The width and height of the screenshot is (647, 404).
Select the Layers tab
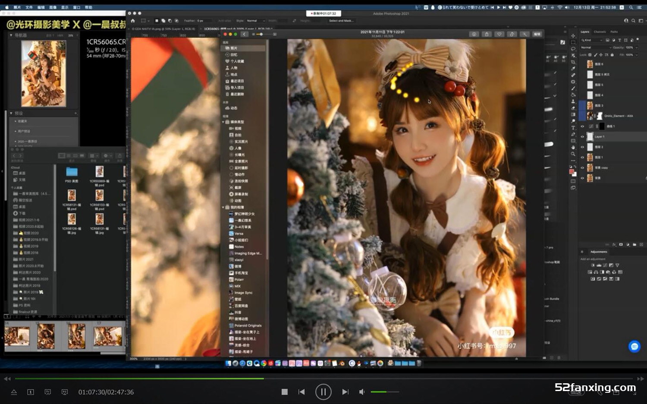point(585,32)
